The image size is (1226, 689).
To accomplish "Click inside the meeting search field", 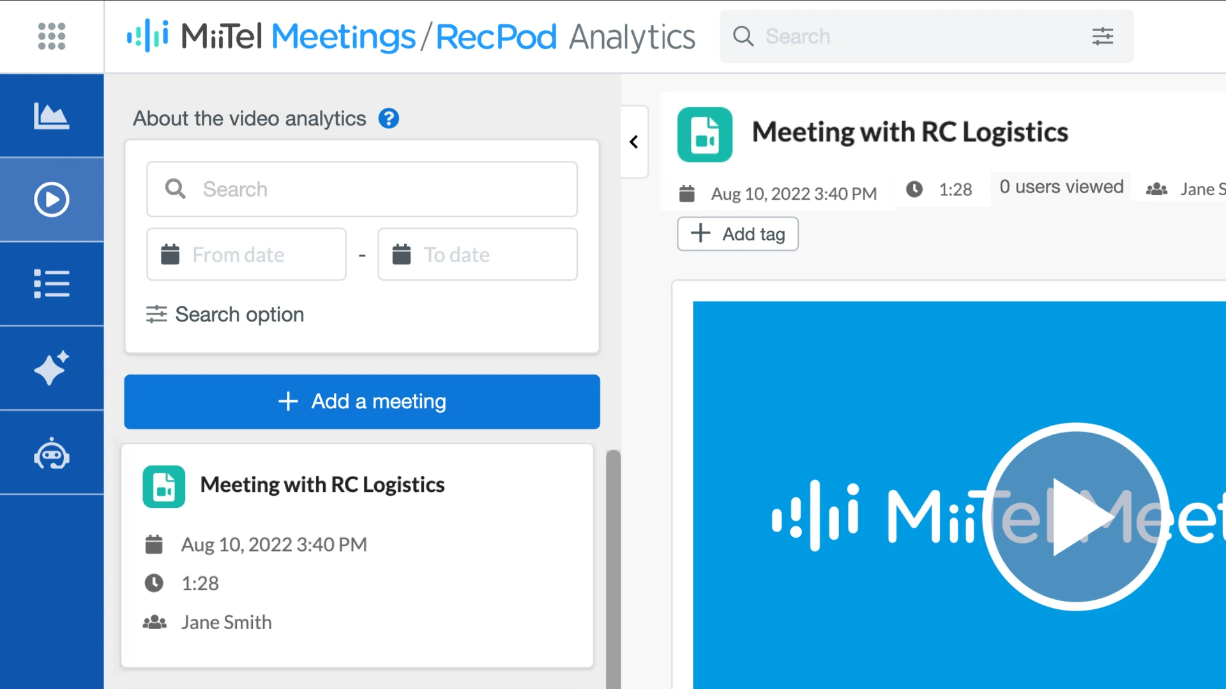I will click(x=361, y=189).
